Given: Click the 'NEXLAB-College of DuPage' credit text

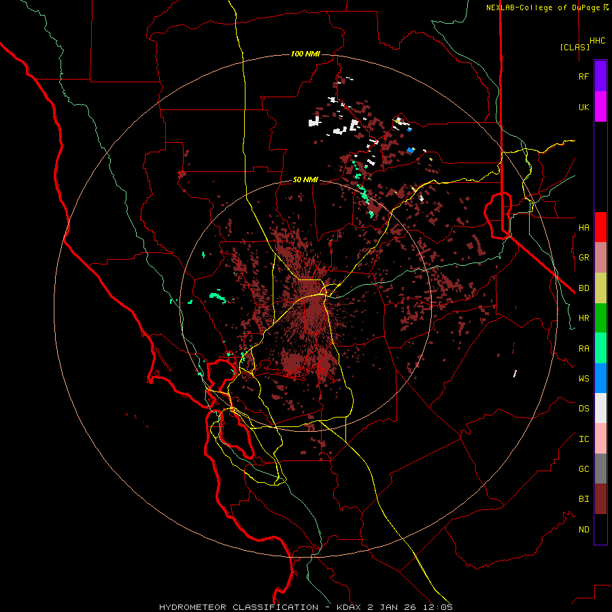Looking at the screenshot, I should [543, 7].
